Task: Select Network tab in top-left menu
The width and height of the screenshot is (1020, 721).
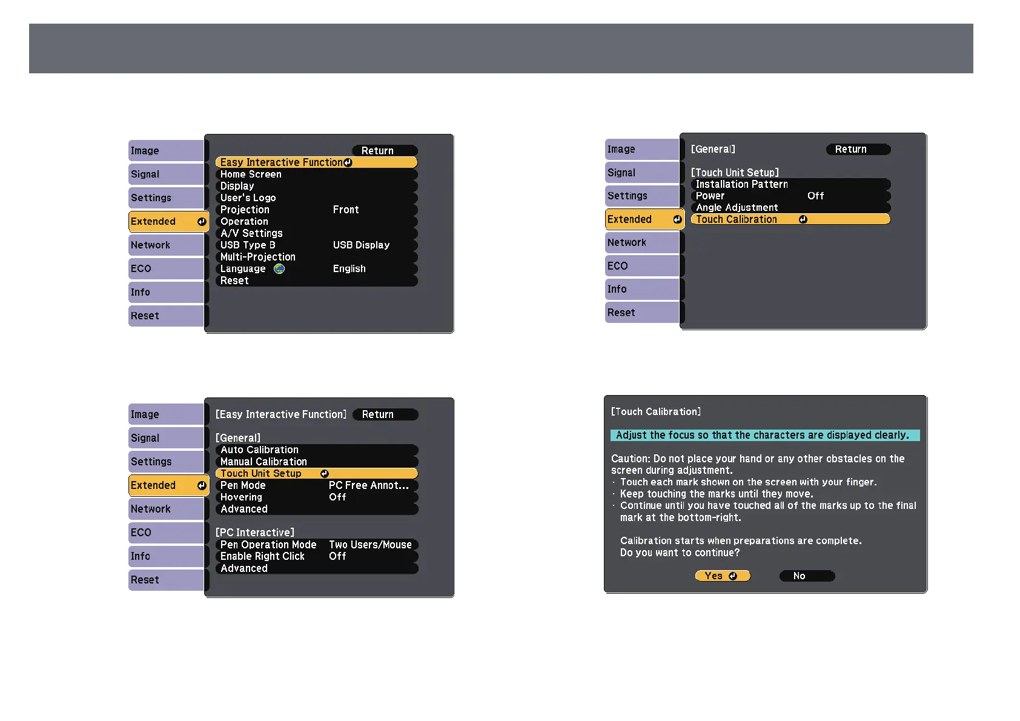Action: tap(167, 245)
